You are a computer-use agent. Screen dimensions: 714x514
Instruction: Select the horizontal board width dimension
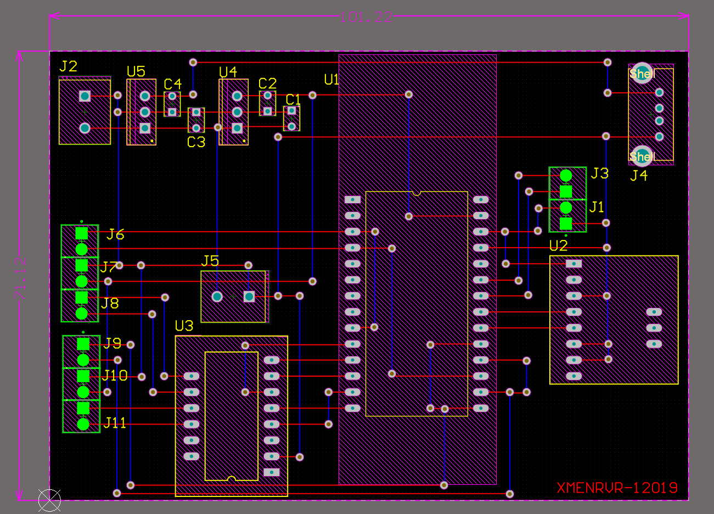(x=368, y=17)
